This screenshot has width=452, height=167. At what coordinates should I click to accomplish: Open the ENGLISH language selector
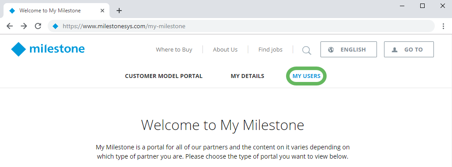tap(349, 49)
